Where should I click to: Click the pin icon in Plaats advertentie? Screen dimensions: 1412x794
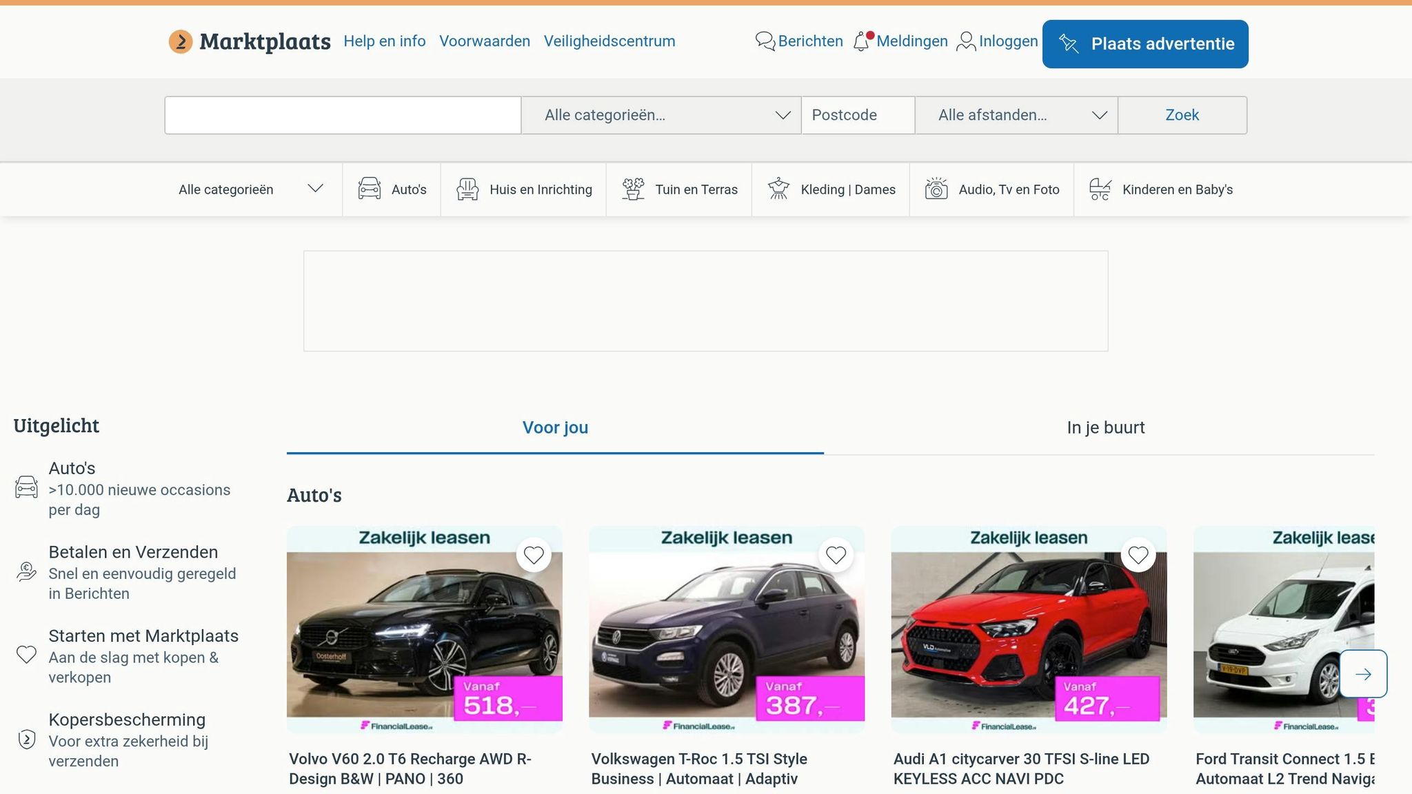pyautogui.click(x=1069, y=44)
